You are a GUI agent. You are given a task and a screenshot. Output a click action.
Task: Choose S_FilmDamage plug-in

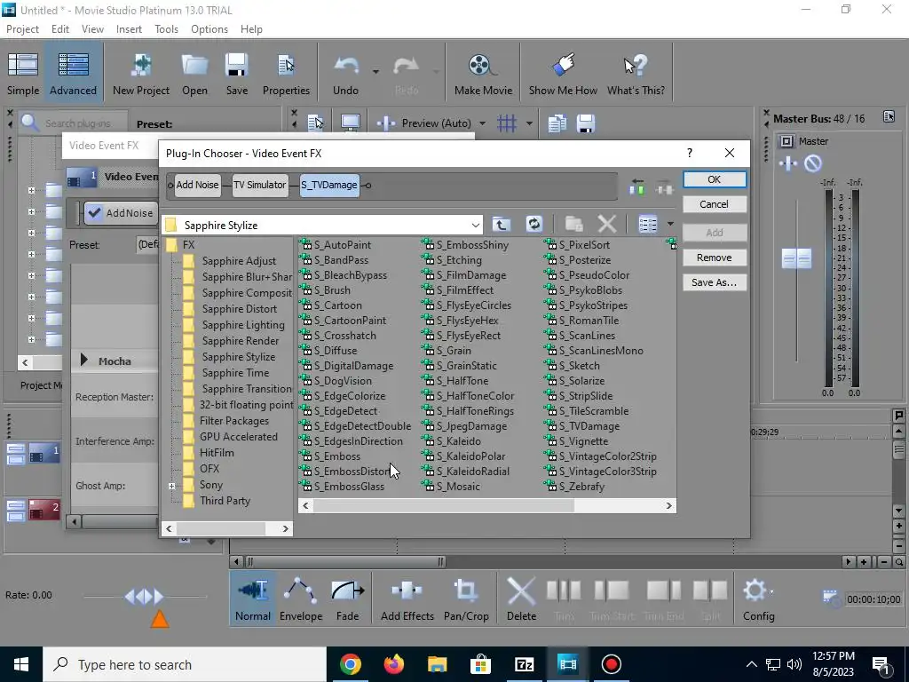point(471,275)
